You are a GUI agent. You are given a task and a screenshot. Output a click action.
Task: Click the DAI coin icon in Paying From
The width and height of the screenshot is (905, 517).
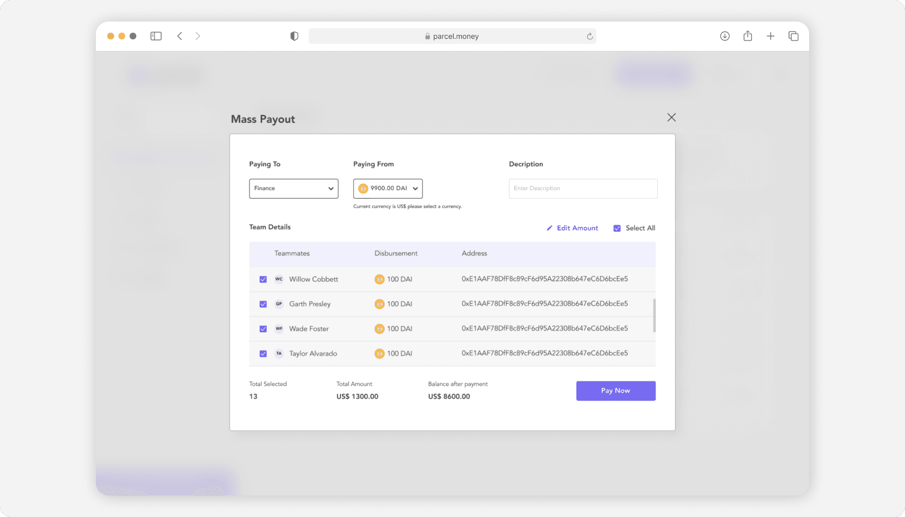click(363, 188)
